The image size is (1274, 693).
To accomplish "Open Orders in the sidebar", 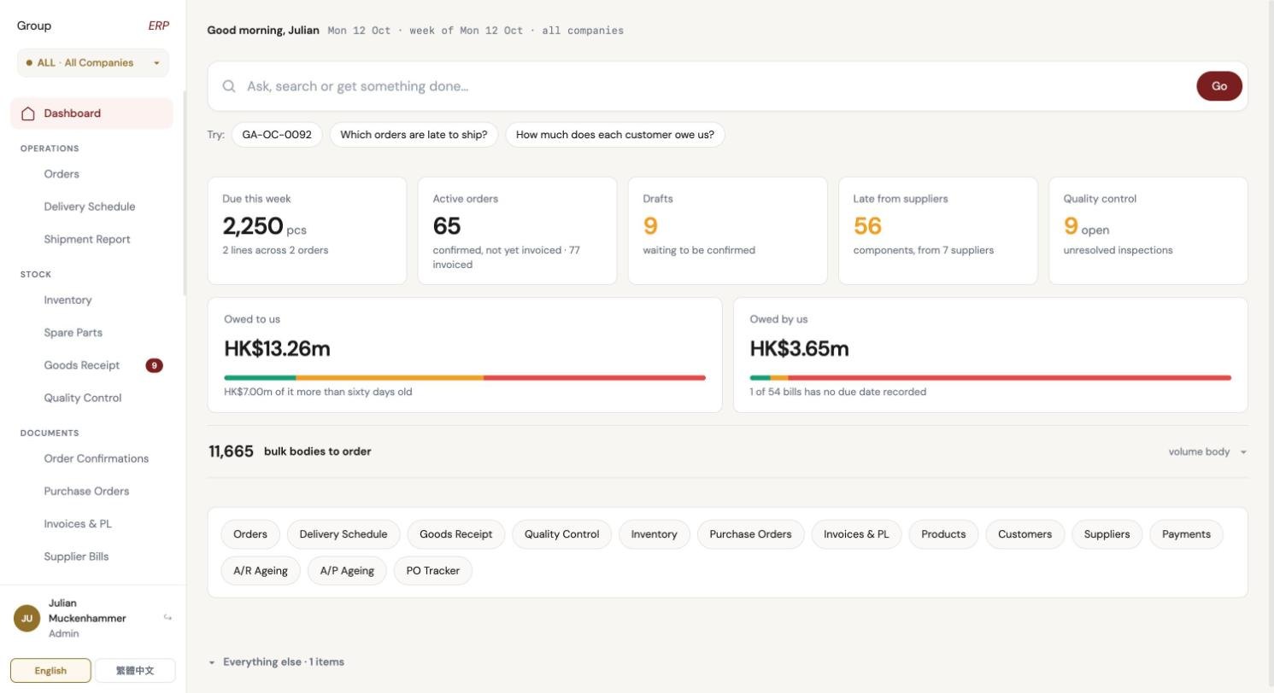I will [x=62, y=174].
